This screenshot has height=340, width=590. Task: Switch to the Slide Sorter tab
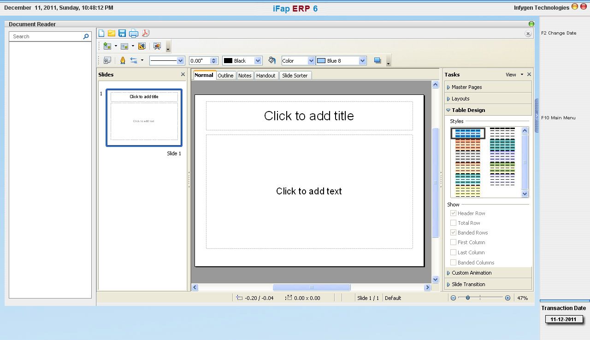point(295,76)
